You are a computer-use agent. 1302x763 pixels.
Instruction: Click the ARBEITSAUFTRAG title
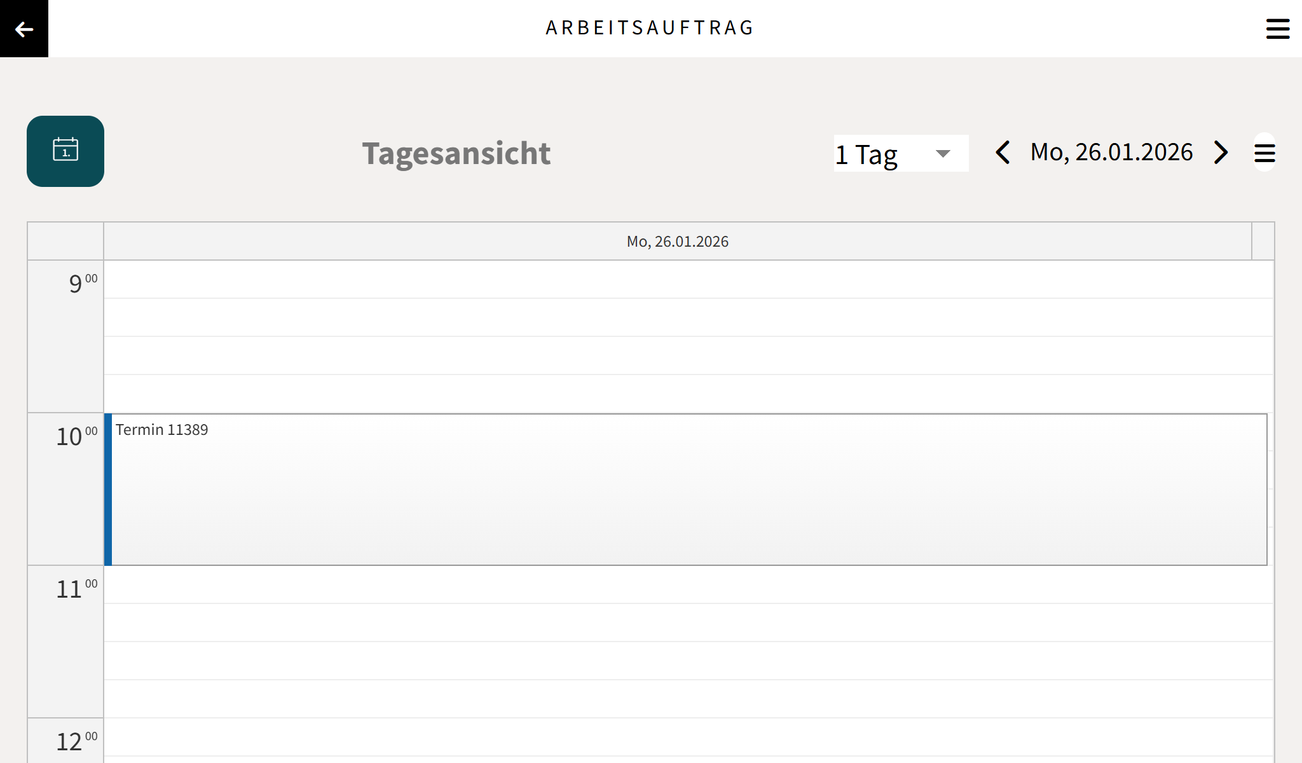pos(650,27)
